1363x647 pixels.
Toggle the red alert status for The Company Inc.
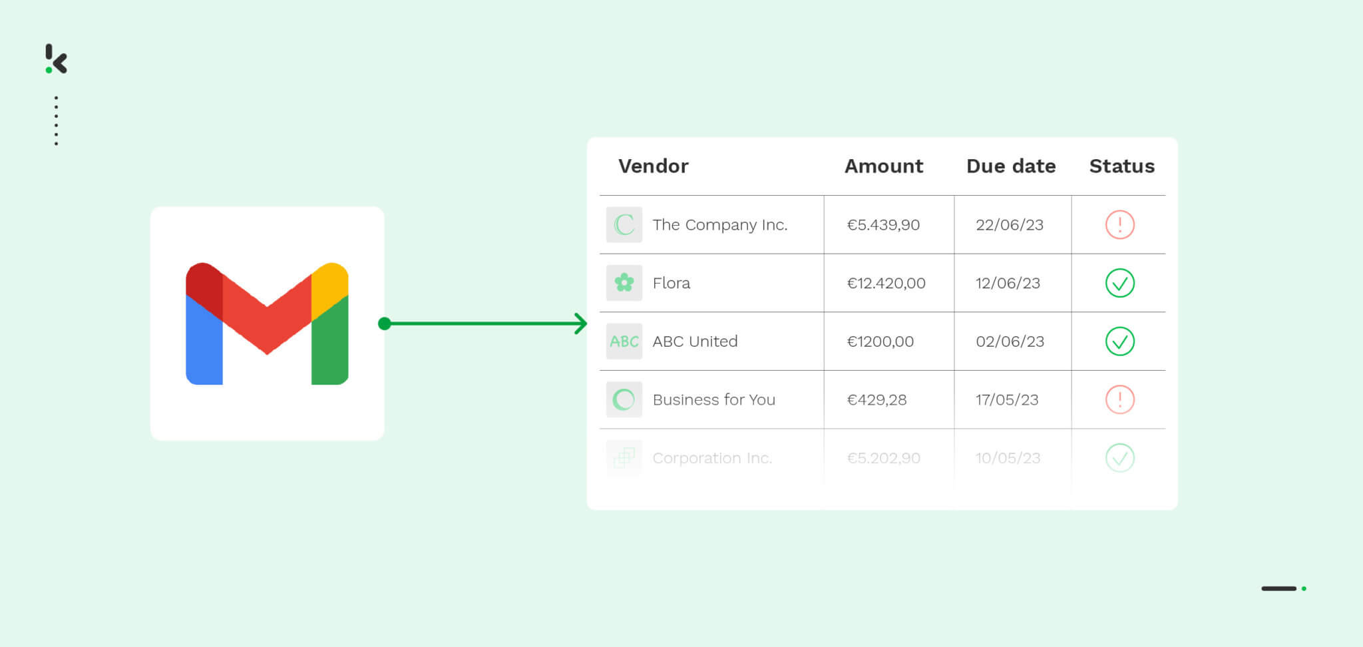click(1121, 224)
